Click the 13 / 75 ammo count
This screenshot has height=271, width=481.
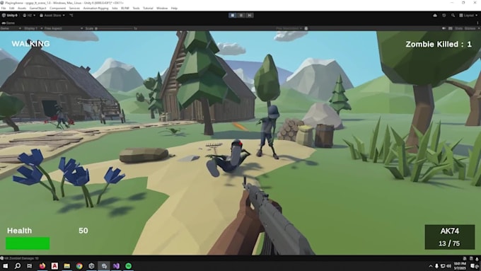[x=449, y=243]
